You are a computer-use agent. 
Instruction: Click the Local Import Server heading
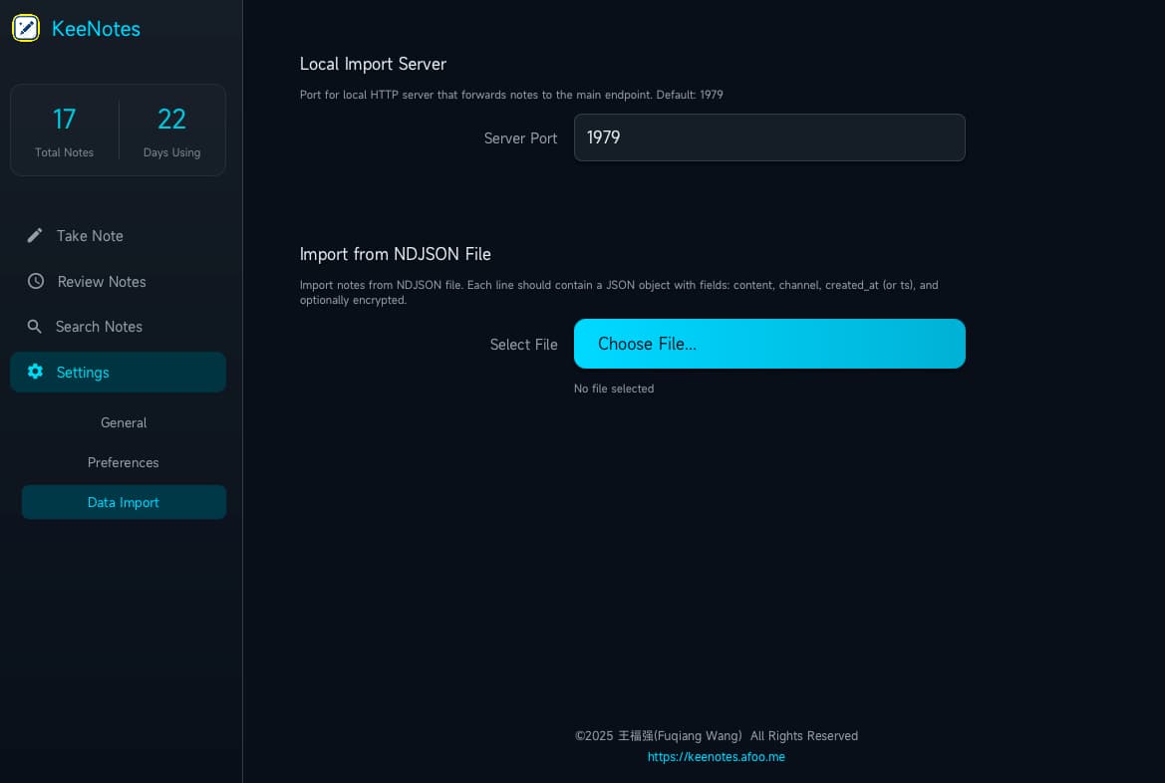tap(373, 64)
